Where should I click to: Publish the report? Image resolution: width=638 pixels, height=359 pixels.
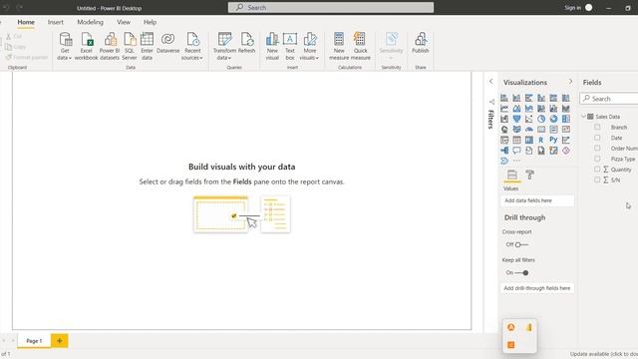tap(421, 43)
